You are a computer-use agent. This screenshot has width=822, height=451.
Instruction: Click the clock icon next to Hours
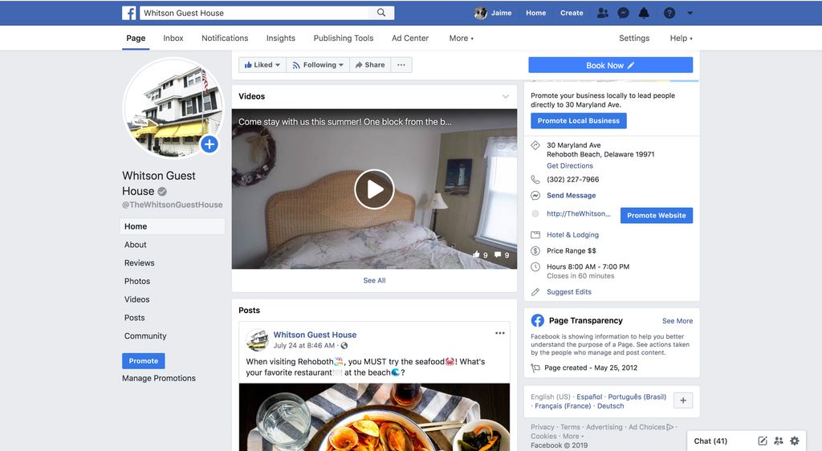click(x=535, y=266)
